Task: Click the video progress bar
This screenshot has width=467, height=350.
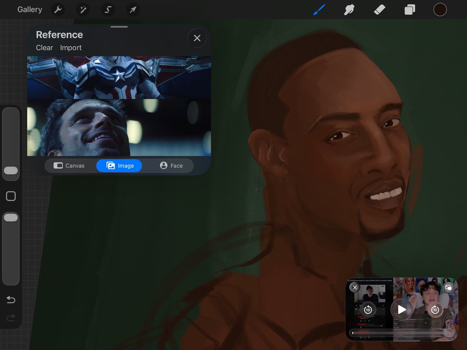Action: pyautogui.click(x=402, y=333)
